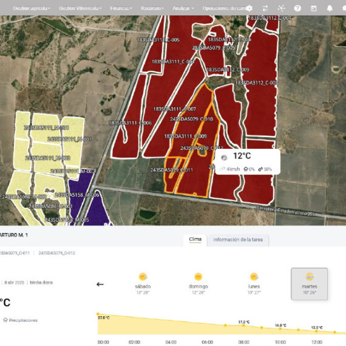Click the 243SDA5079_C-012 field link
This screenshot has height=346, width=346.
[x=56, y=253]
